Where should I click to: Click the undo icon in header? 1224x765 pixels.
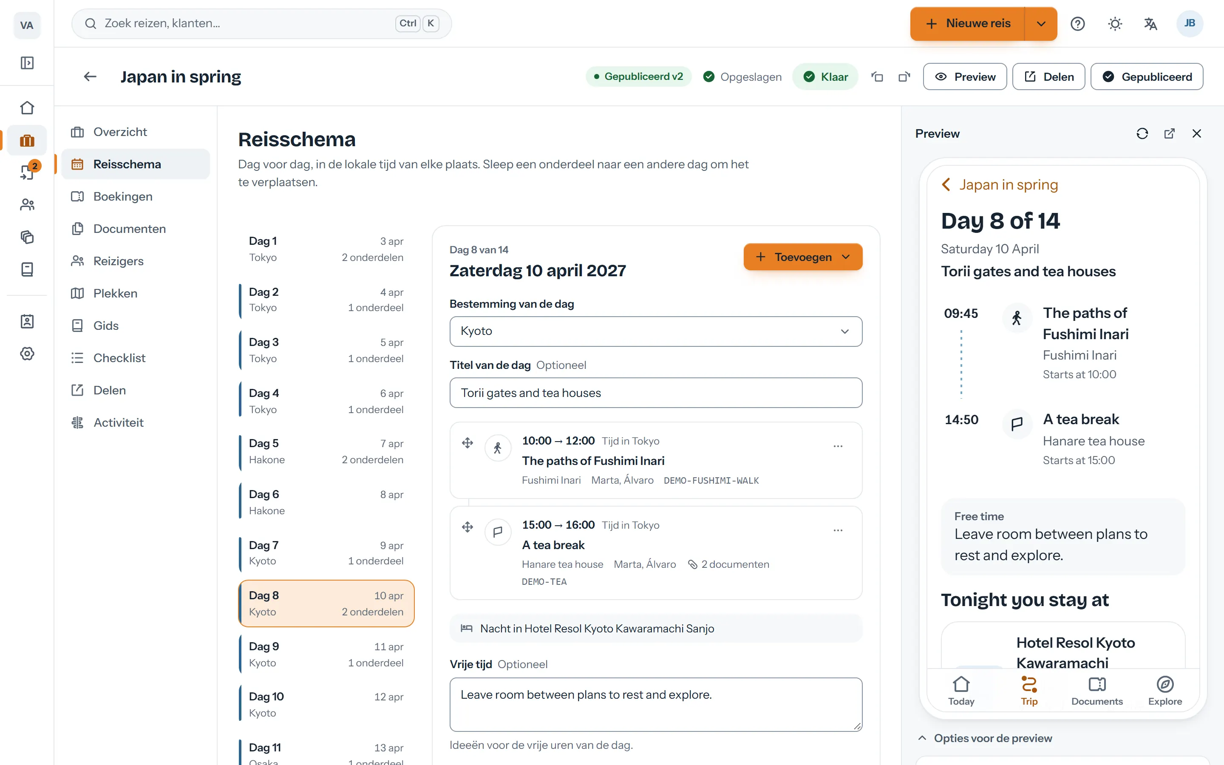(x=877, y=77)
